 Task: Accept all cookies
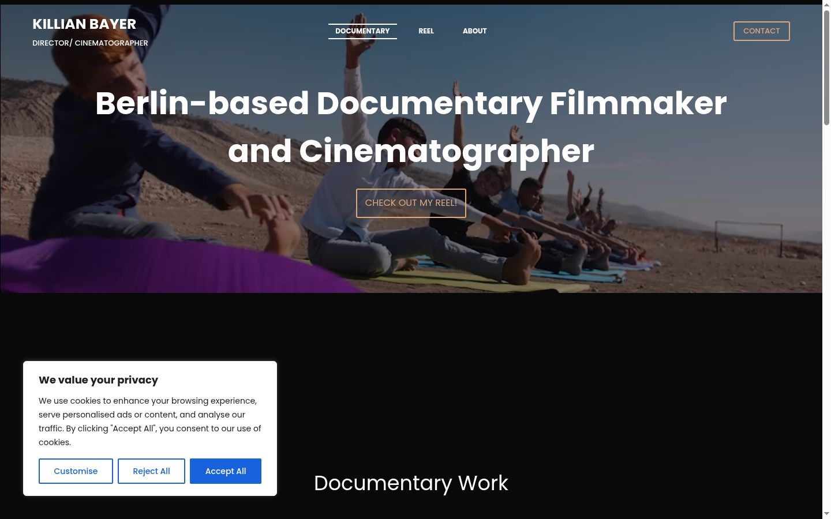(x=226, y=471)
